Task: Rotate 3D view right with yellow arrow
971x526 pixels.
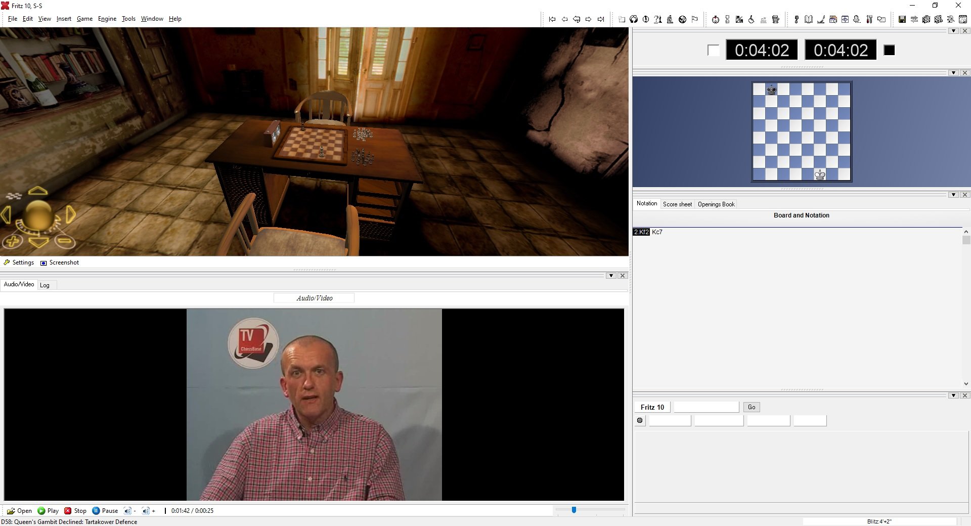Action: tap(70, 214)
